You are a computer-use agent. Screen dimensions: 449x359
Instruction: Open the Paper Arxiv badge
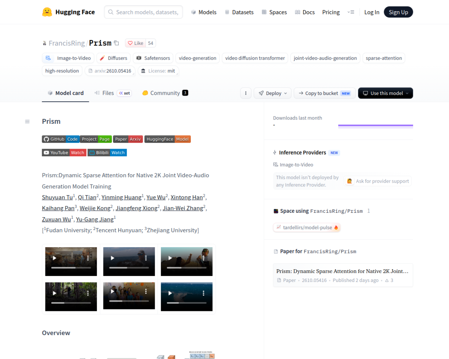point(128,139)
